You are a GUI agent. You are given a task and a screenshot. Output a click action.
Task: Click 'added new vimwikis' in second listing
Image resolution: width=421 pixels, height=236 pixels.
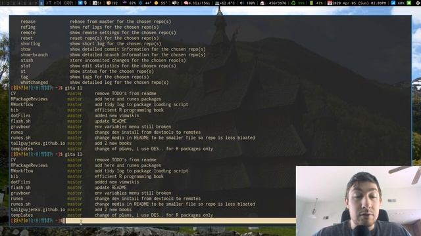coord(116,182)
